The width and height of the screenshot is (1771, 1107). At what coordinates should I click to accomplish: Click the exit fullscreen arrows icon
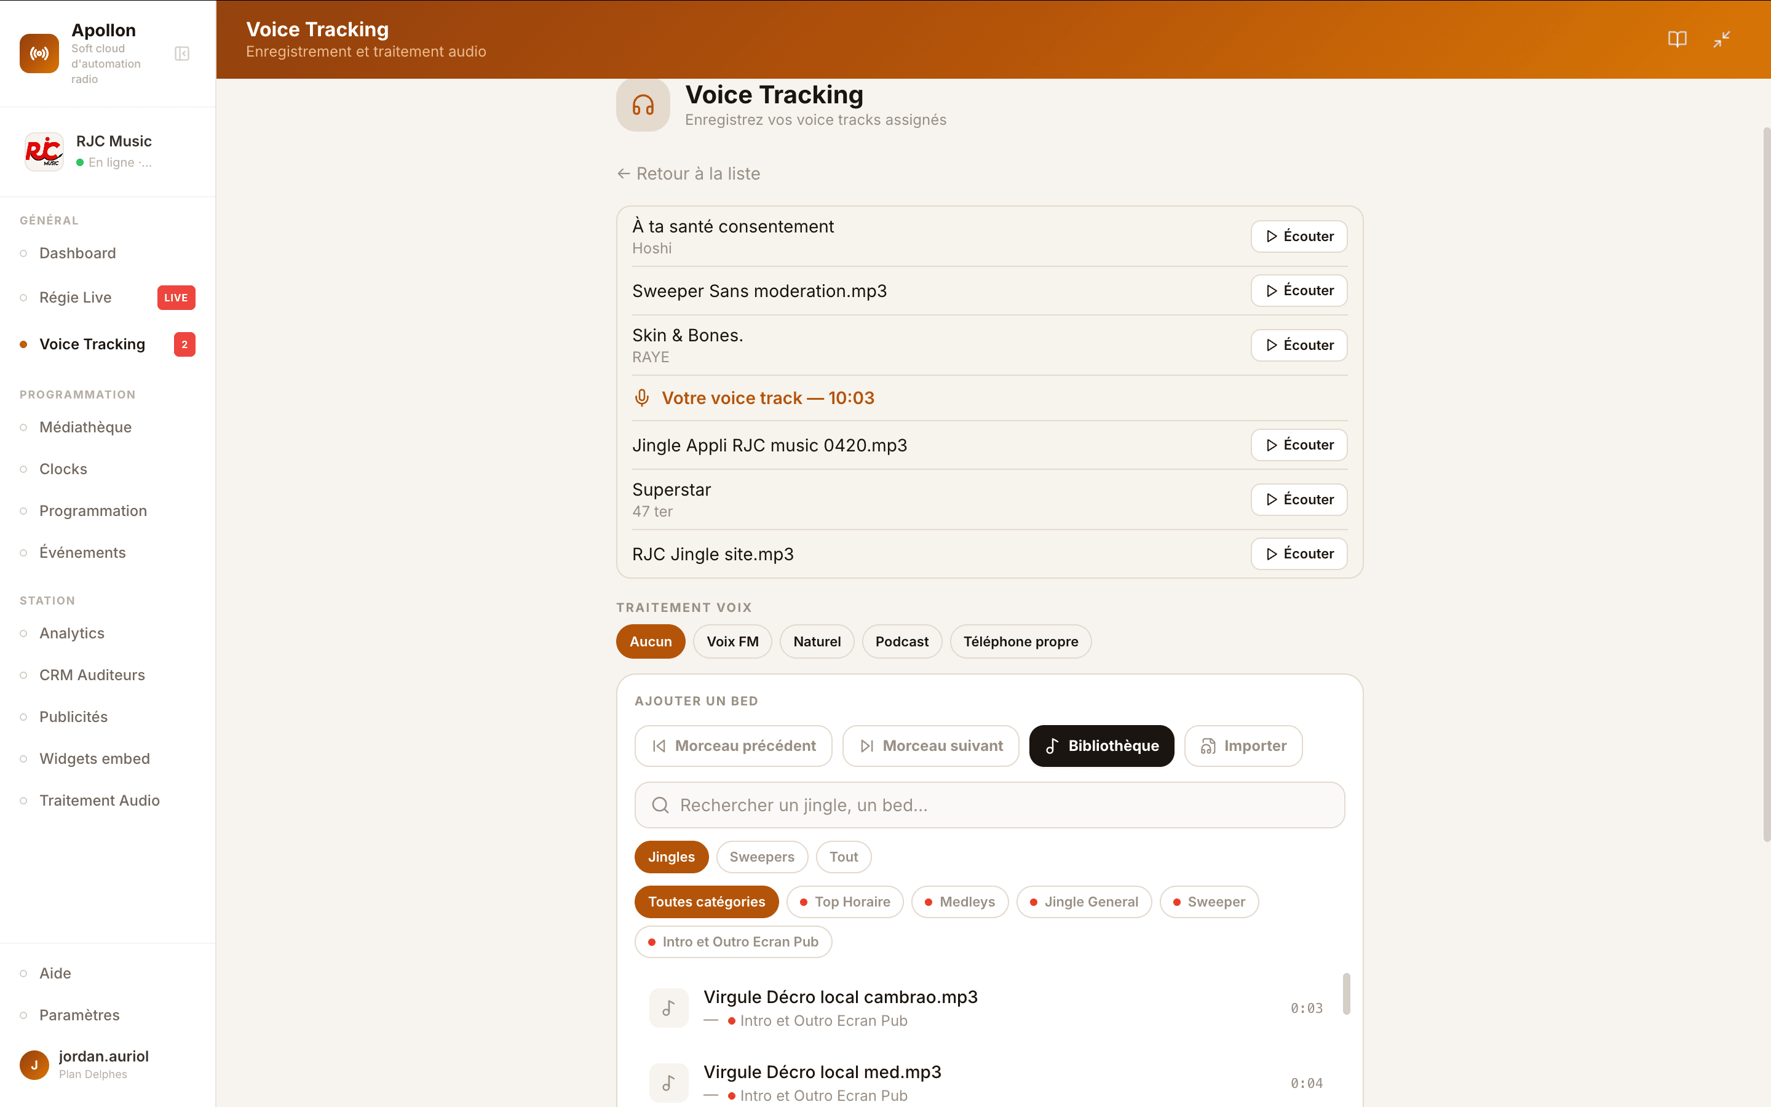(1722, 39)
